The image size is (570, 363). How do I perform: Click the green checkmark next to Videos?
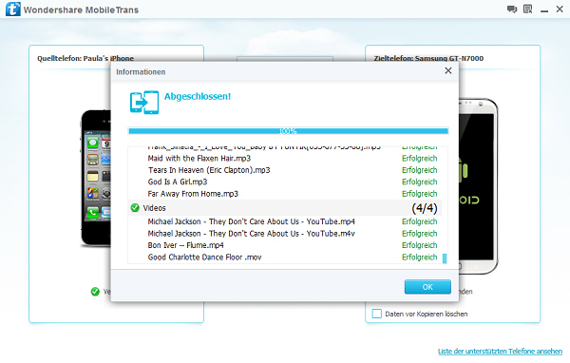pos(135,208)
